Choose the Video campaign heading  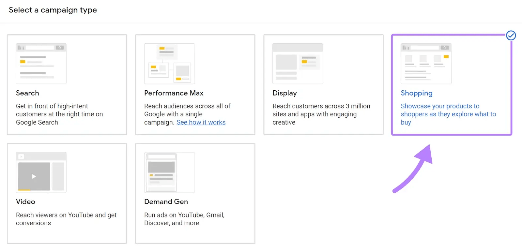[x=25, y=202]
